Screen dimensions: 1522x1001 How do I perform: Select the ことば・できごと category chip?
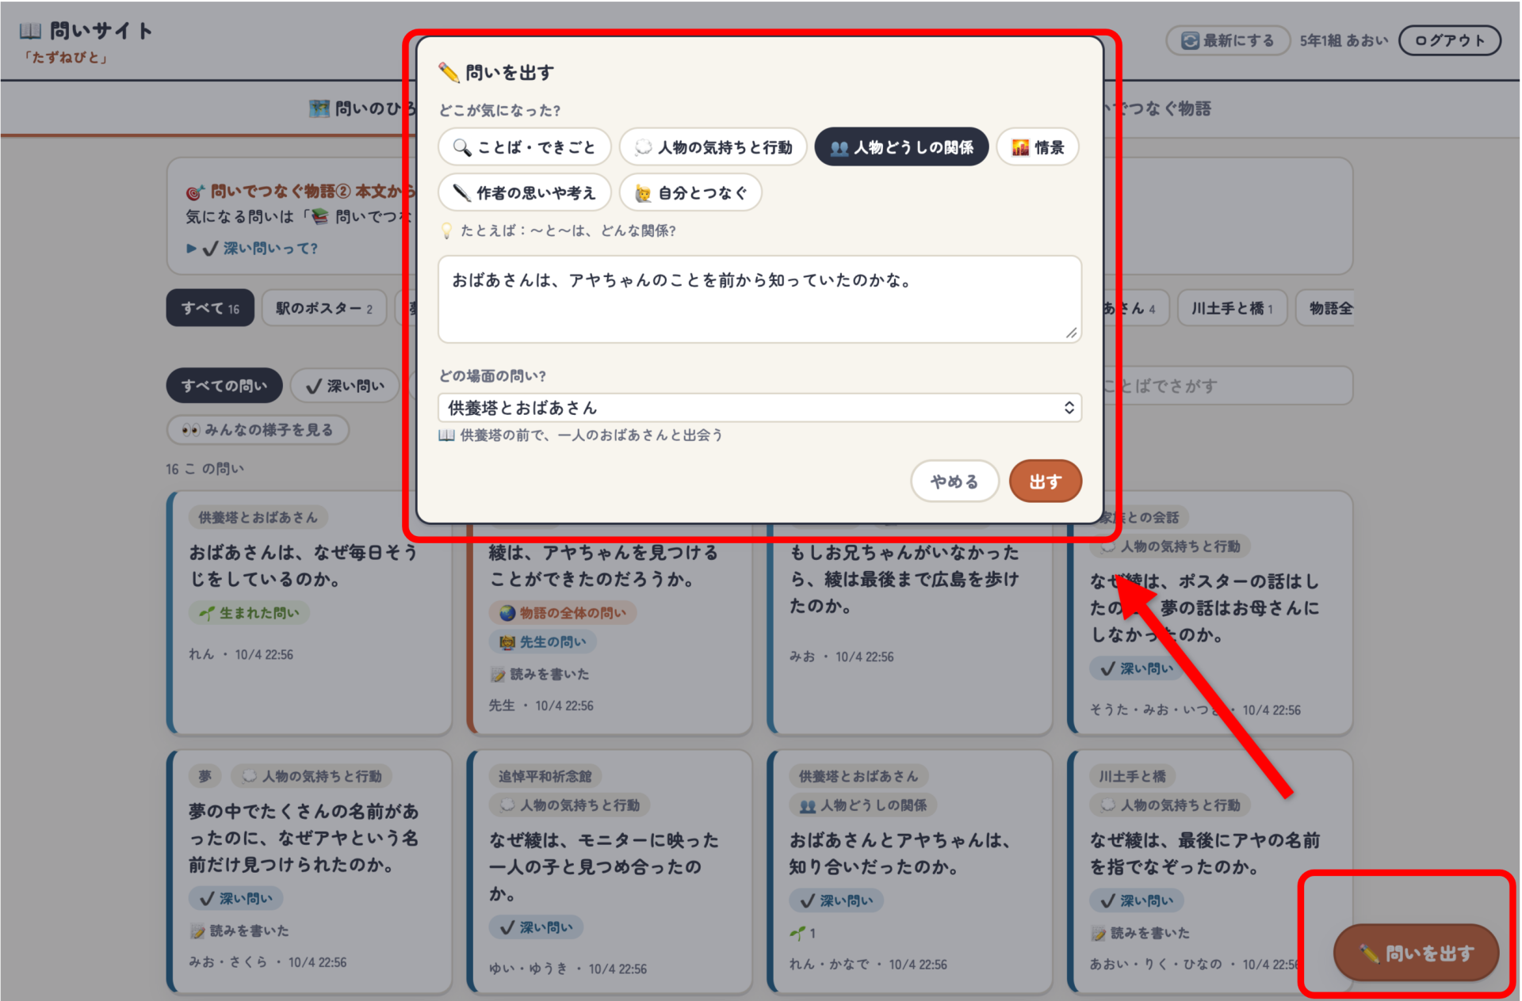(x=524, y=147)
